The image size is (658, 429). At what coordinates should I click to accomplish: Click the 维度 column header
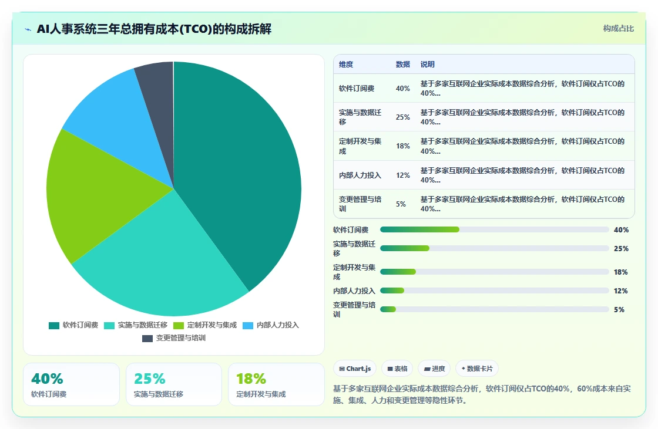click(346, 64)
